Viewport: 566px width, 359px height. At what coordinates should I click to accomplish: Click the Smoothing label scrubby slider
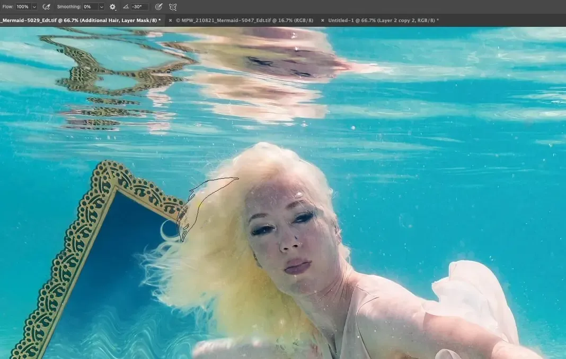coord(68,7)
